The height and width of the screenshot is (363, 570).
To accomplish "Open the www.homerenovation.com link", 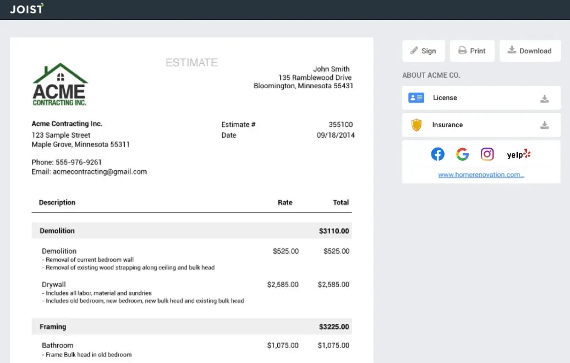I will point(481,175).
